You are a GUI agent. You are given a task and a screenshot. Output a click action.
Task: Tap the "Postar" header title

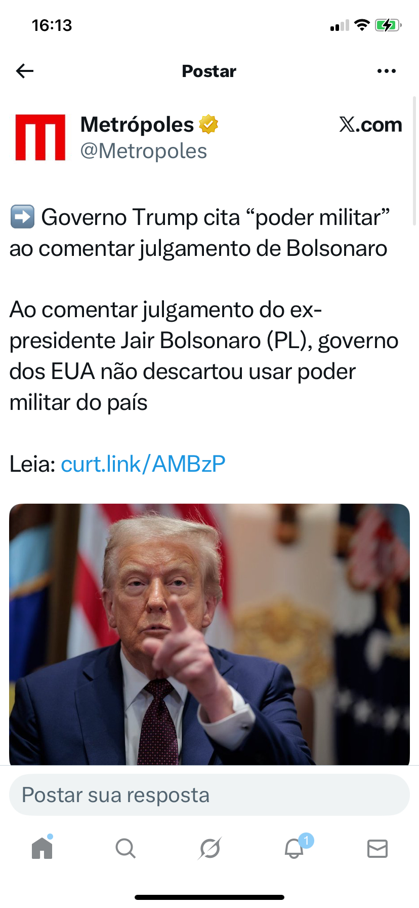[209, 71]
